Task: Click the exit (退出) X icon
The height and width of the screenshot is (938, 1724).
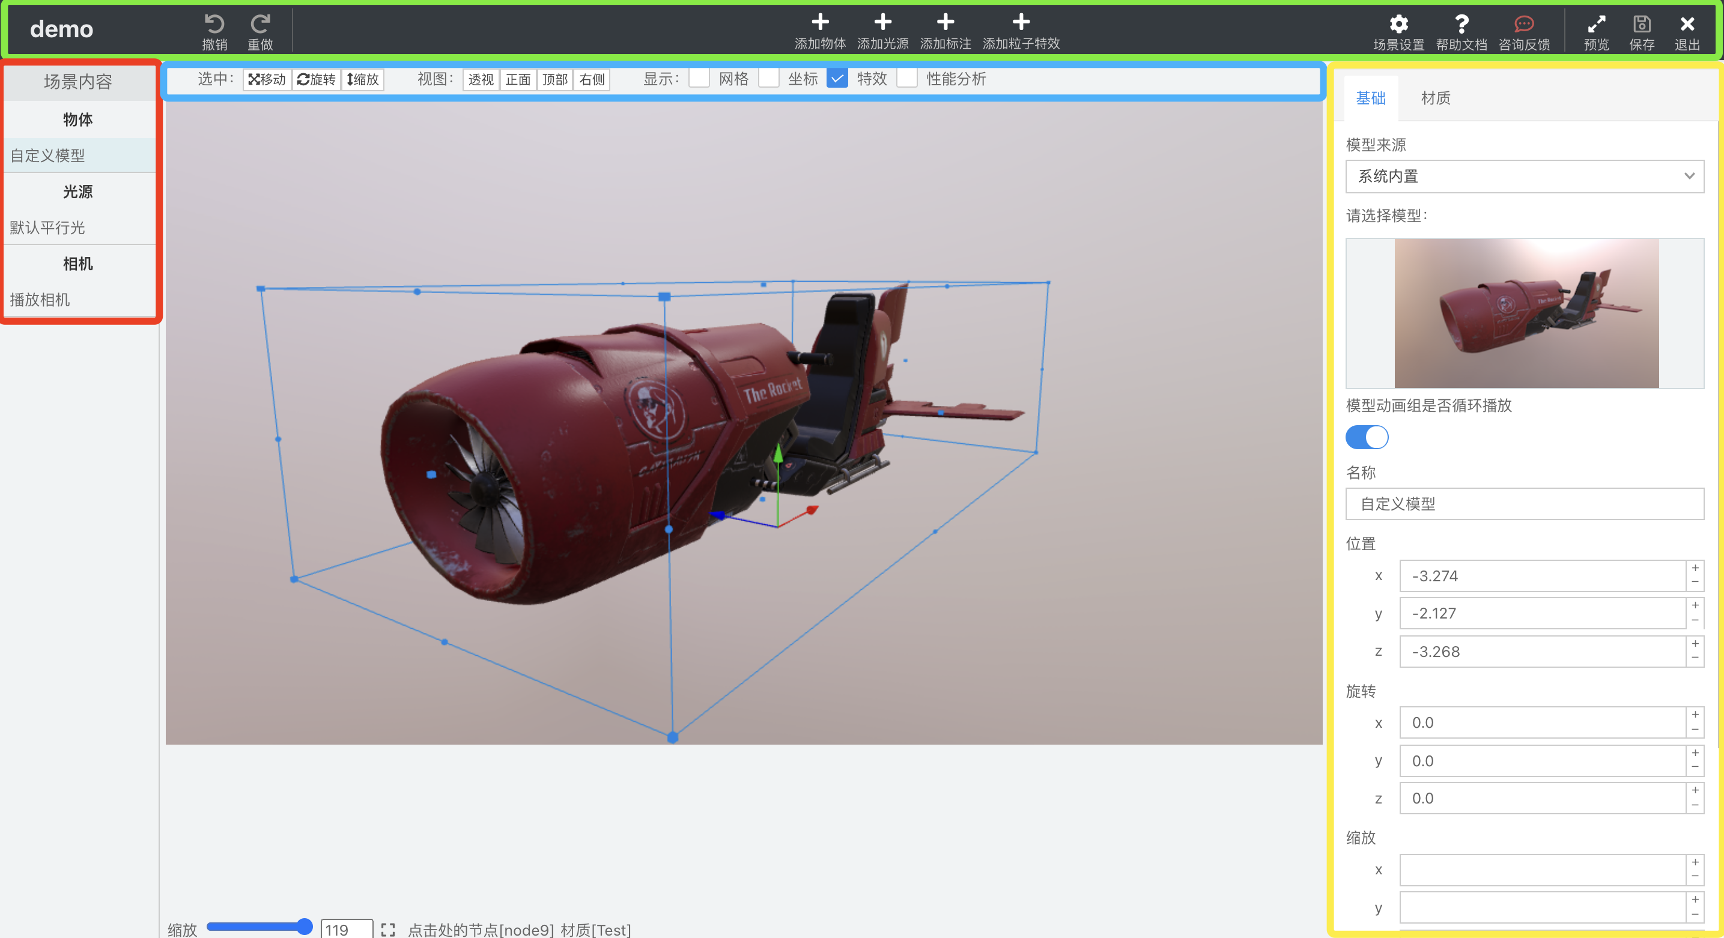Action: [x=1687, y=24]
